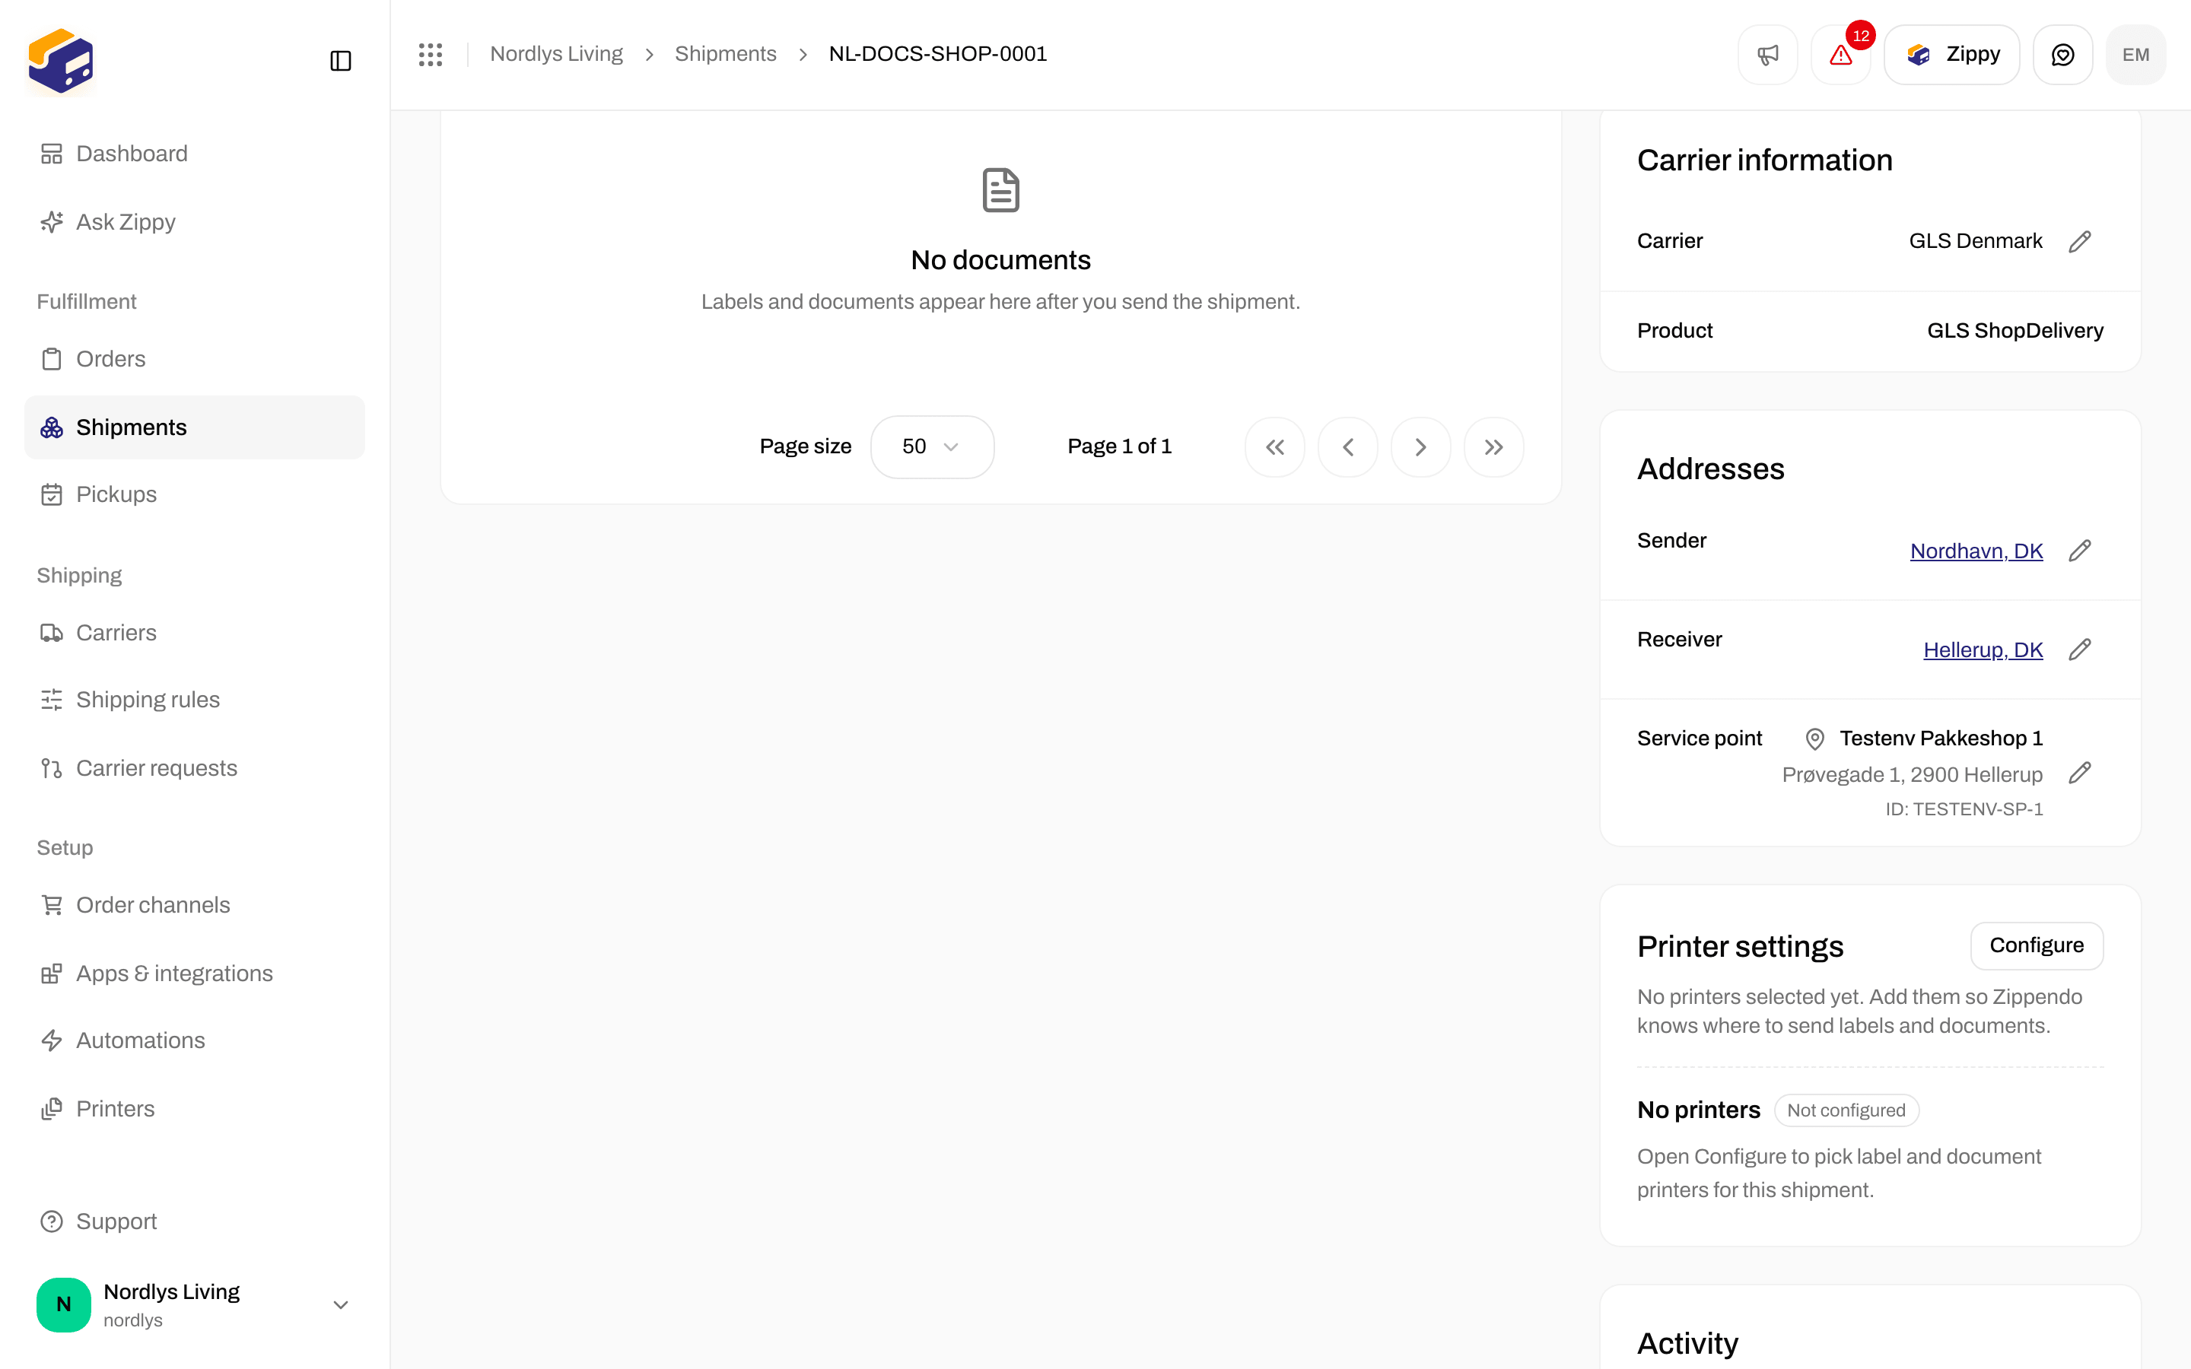Open Order channels in the sidebar
Image resolution: width=2191 pixels, height=1369 pixels.
(x=195, y=904)
